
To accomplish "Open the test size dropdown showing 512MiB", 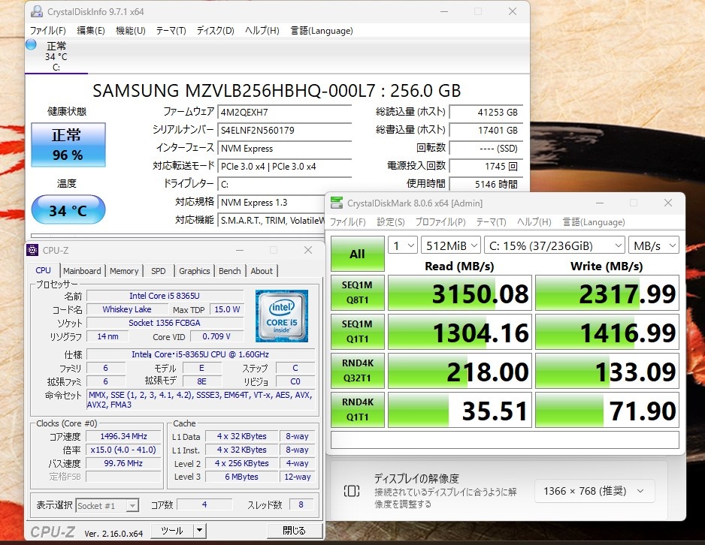I will [x=451, y=245].
